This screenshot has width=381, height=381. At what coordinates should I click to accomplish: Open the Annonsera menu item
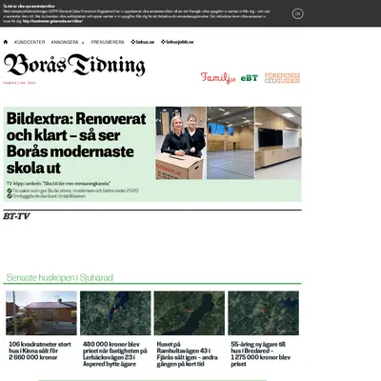tap(65, 42)
